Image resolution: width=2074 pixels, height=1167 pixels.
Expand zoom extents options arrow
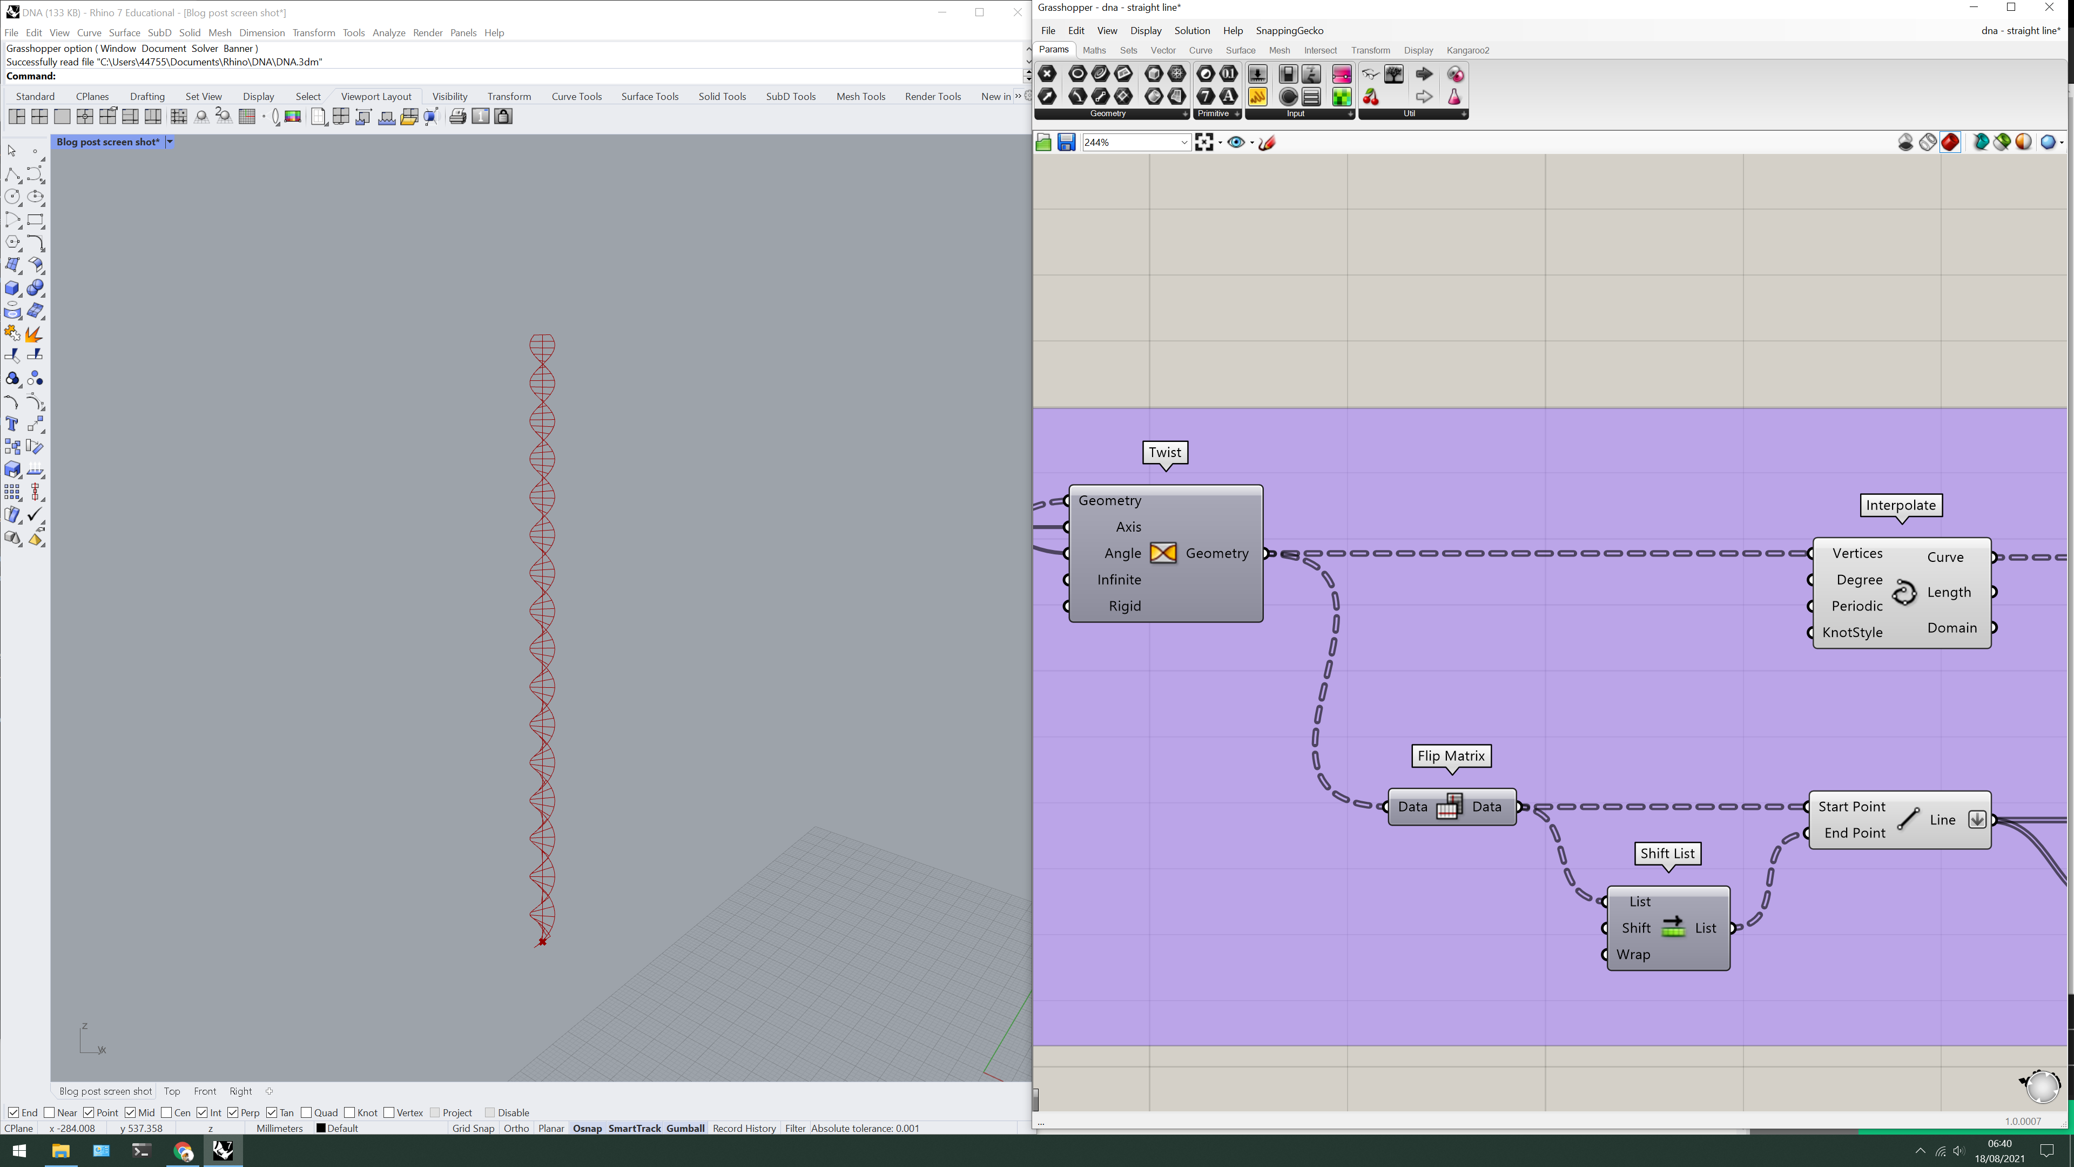(1220, 143)
